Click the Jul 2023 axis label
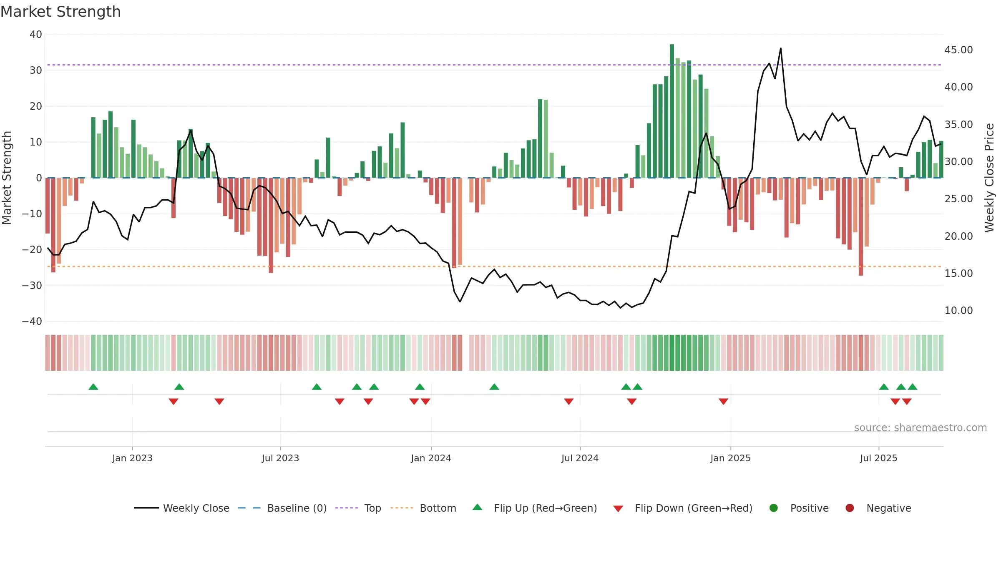 [280, 458]
